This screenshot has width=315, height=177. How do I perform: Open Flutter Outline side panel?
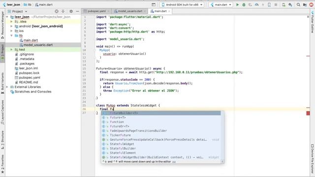tap(313, 22)
